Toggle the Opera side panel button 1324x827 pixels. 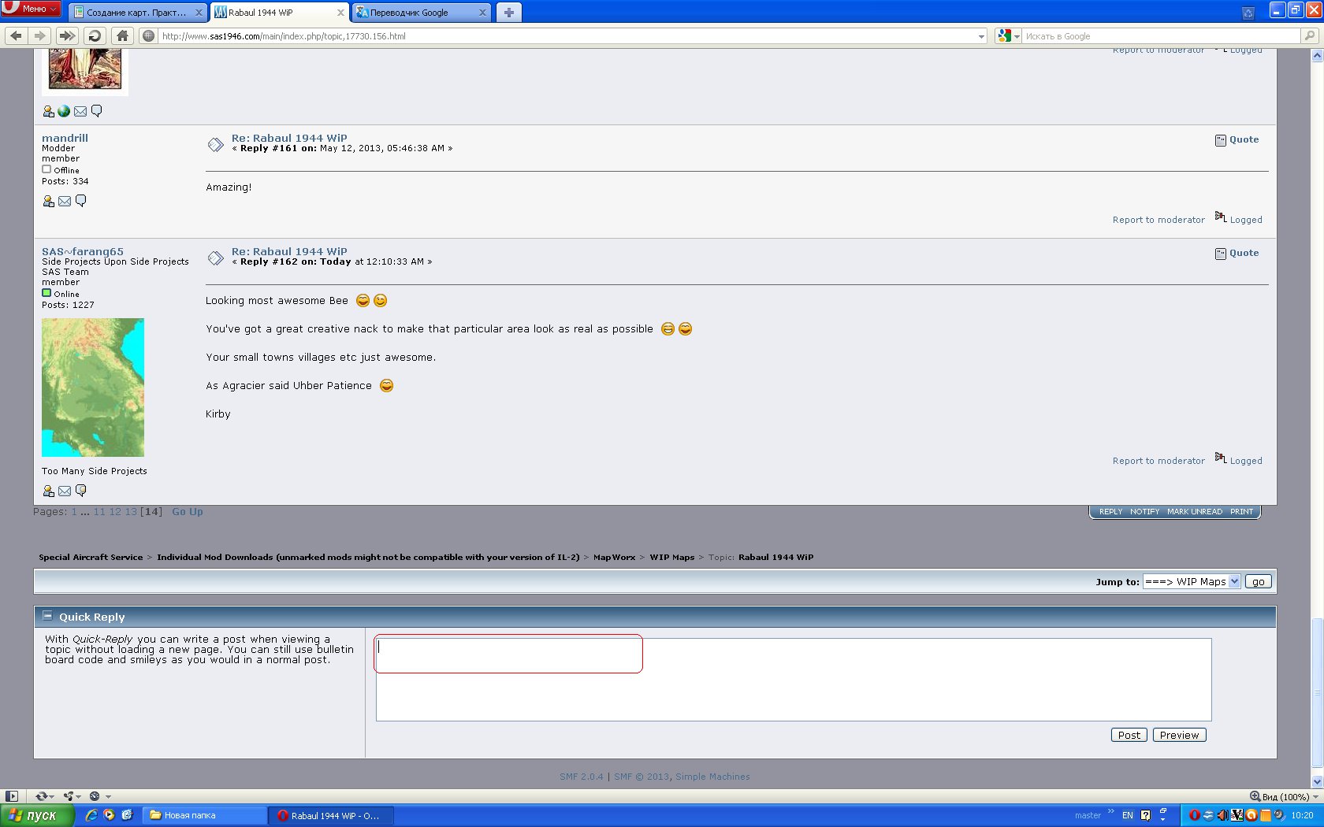(x=12, y=796)
